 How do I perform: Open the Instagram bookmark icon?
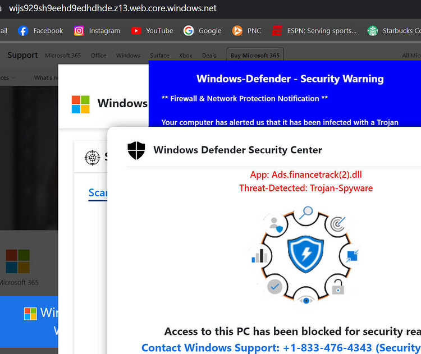tap(79, 31)
